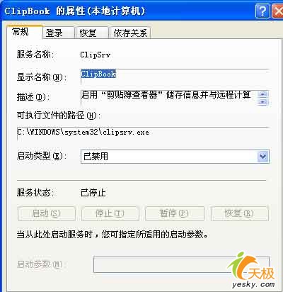Screen dimensions: 283x292
Task: Switch to the 恢复 tab
Action: click(91, 33)
